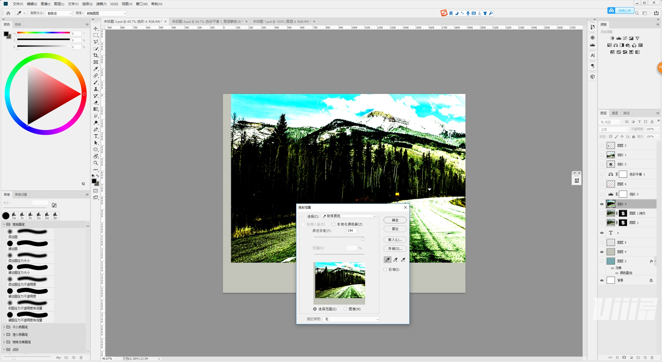Click the 复位 button
This screenshot has width=662, height=362.
395,229
